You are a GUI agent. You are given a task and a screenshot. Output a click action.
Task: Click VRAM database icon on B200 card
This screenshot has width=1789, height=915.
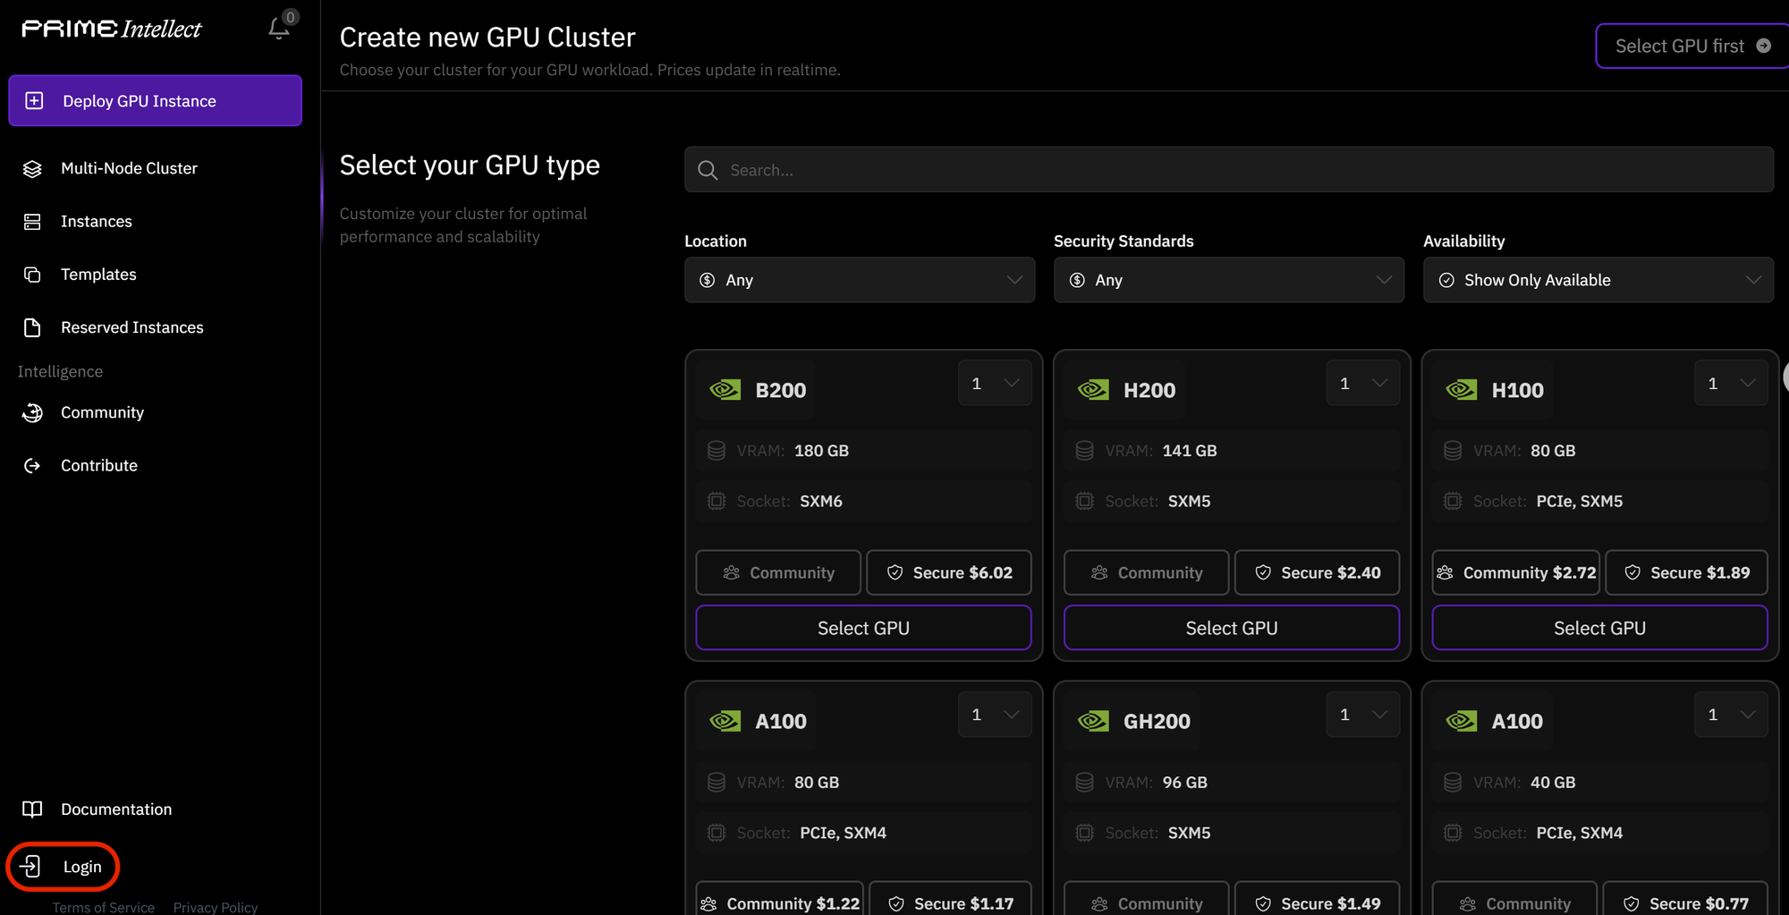716,451
